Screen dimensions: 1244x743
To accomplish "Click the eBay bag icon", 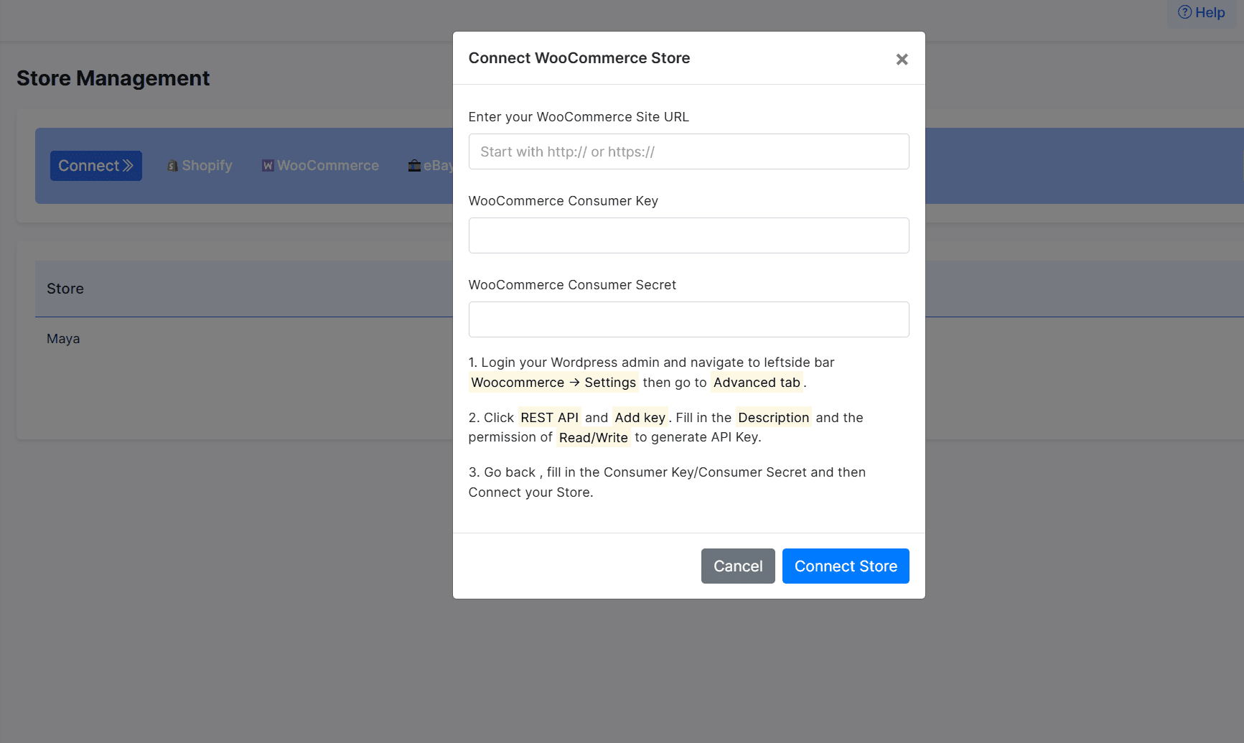I will 414,166.
